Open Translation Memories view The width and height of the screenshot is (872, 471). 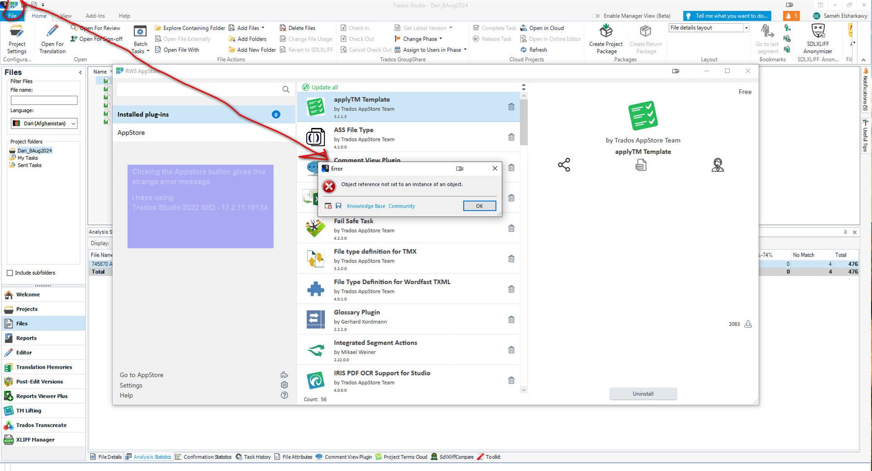click(44, 367)
